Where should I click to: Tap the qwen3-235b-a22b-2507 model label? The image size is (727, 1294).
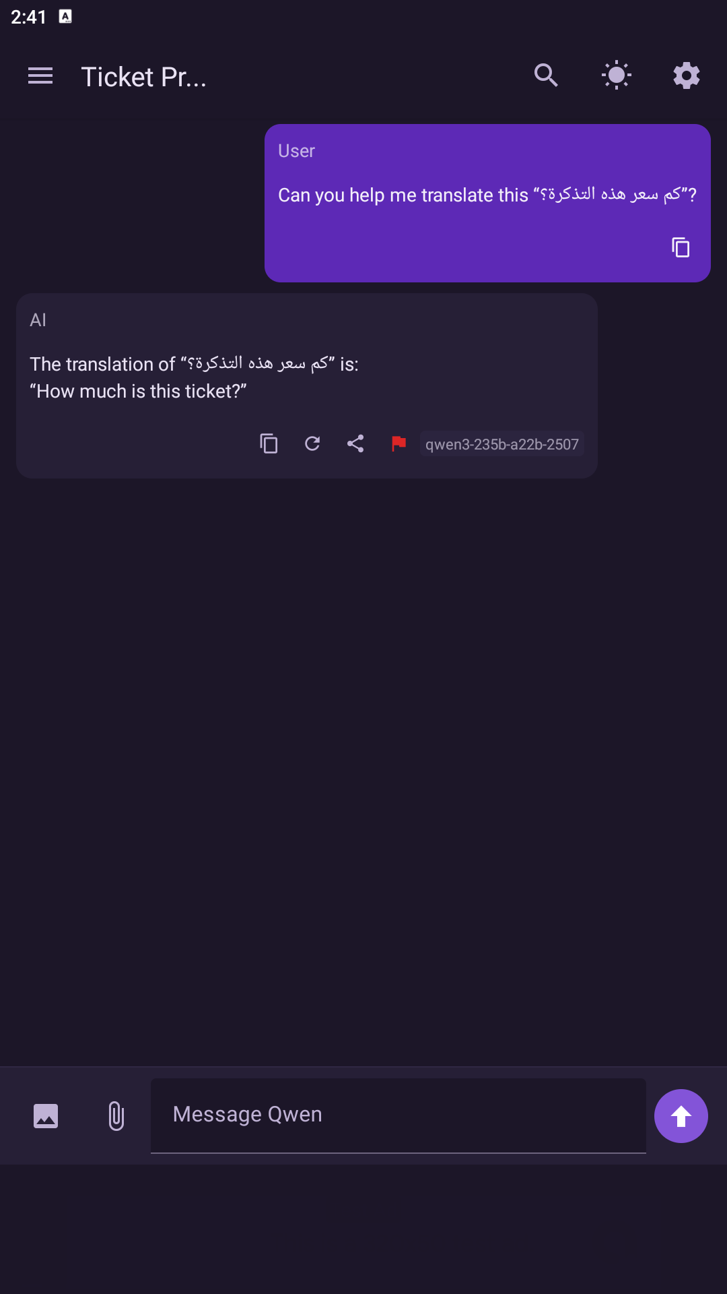point(501,444)
